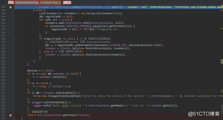Viewport: 223px width, 120px height.
Task: Remove the breakpoint on the refprotocol.refer line
Action: click(x=11, y=7)
